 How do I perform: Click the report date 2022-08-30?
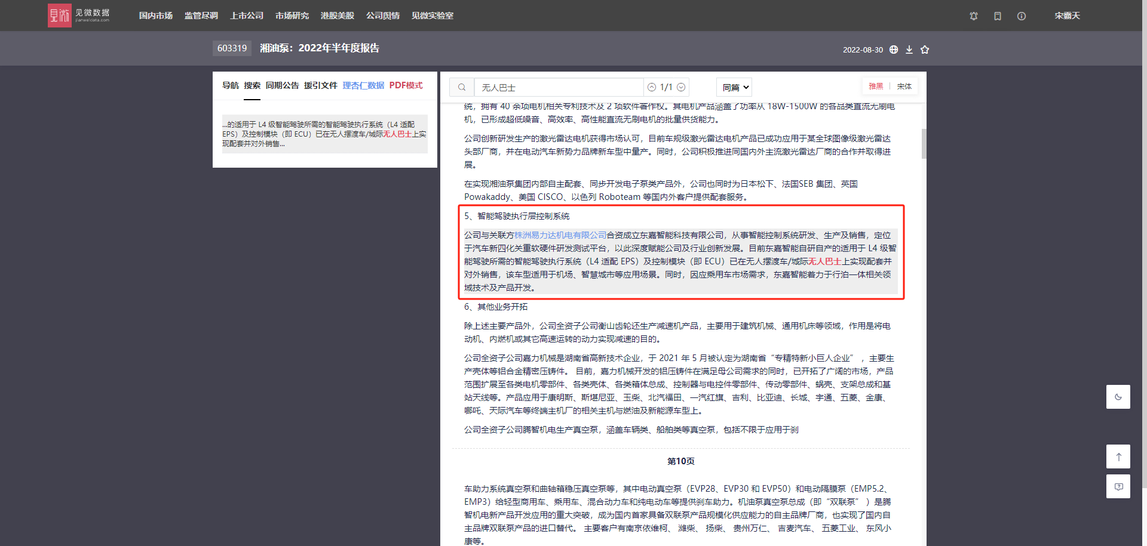pos(863,50)
